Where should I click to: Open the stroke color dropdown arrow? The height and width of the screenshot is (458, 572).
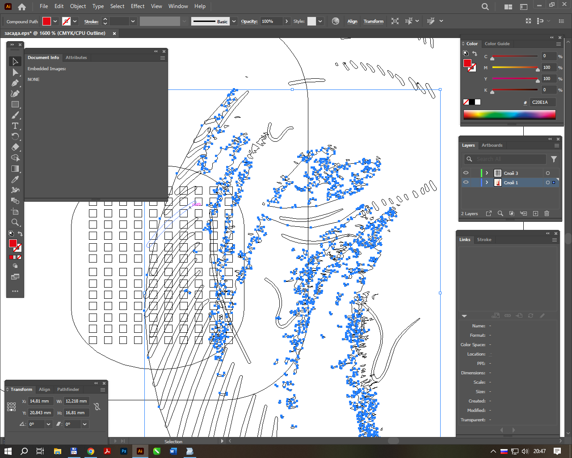coord(75,21)
